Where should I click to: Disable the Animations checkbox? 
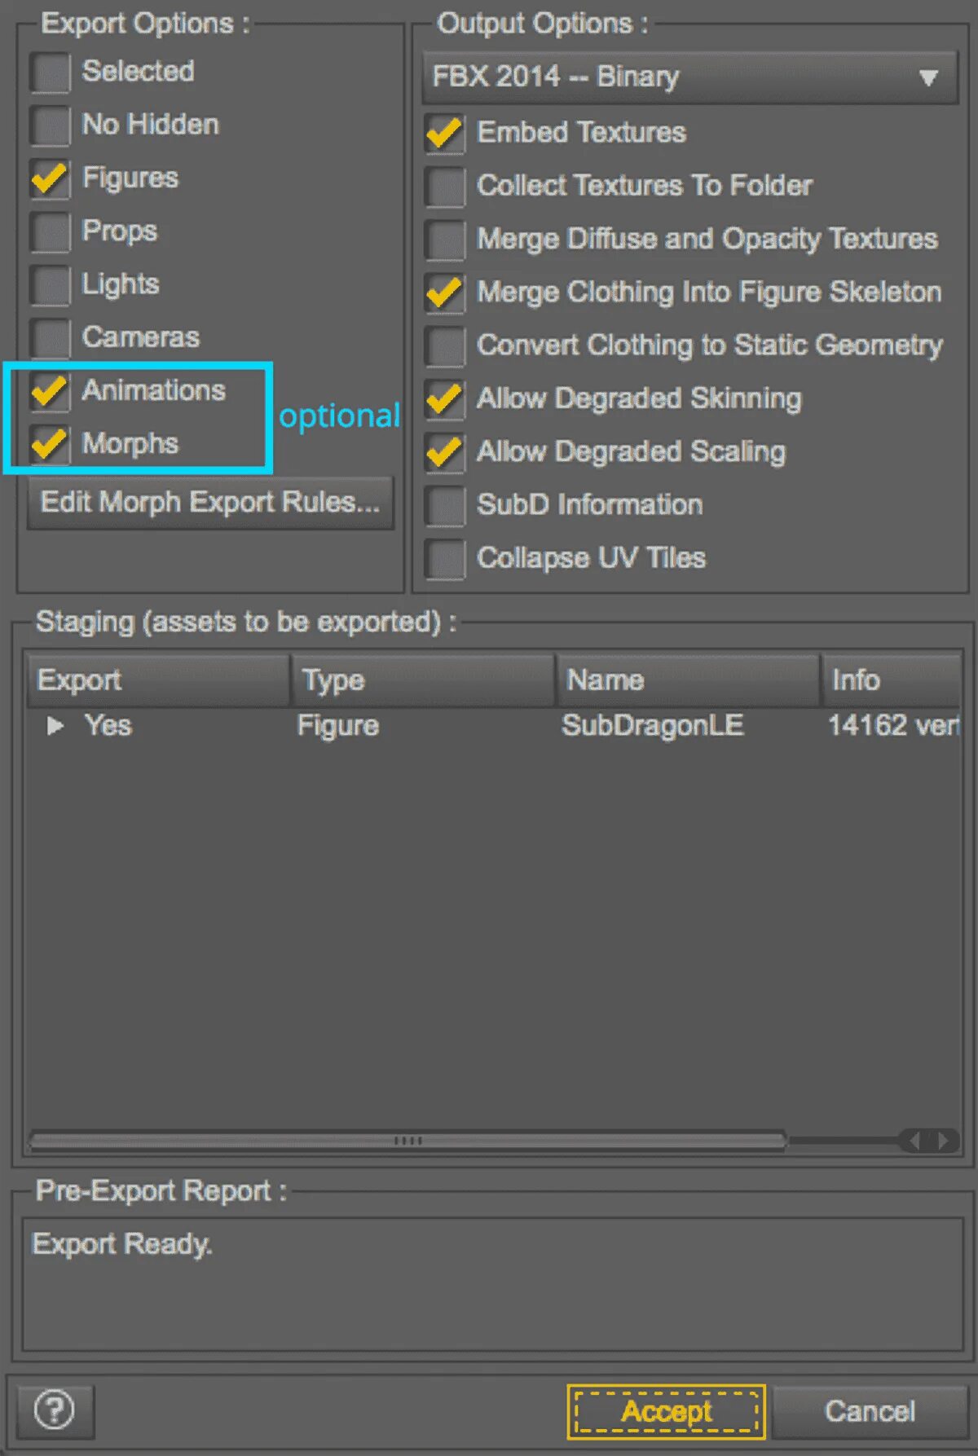click(x=51, y=391)
